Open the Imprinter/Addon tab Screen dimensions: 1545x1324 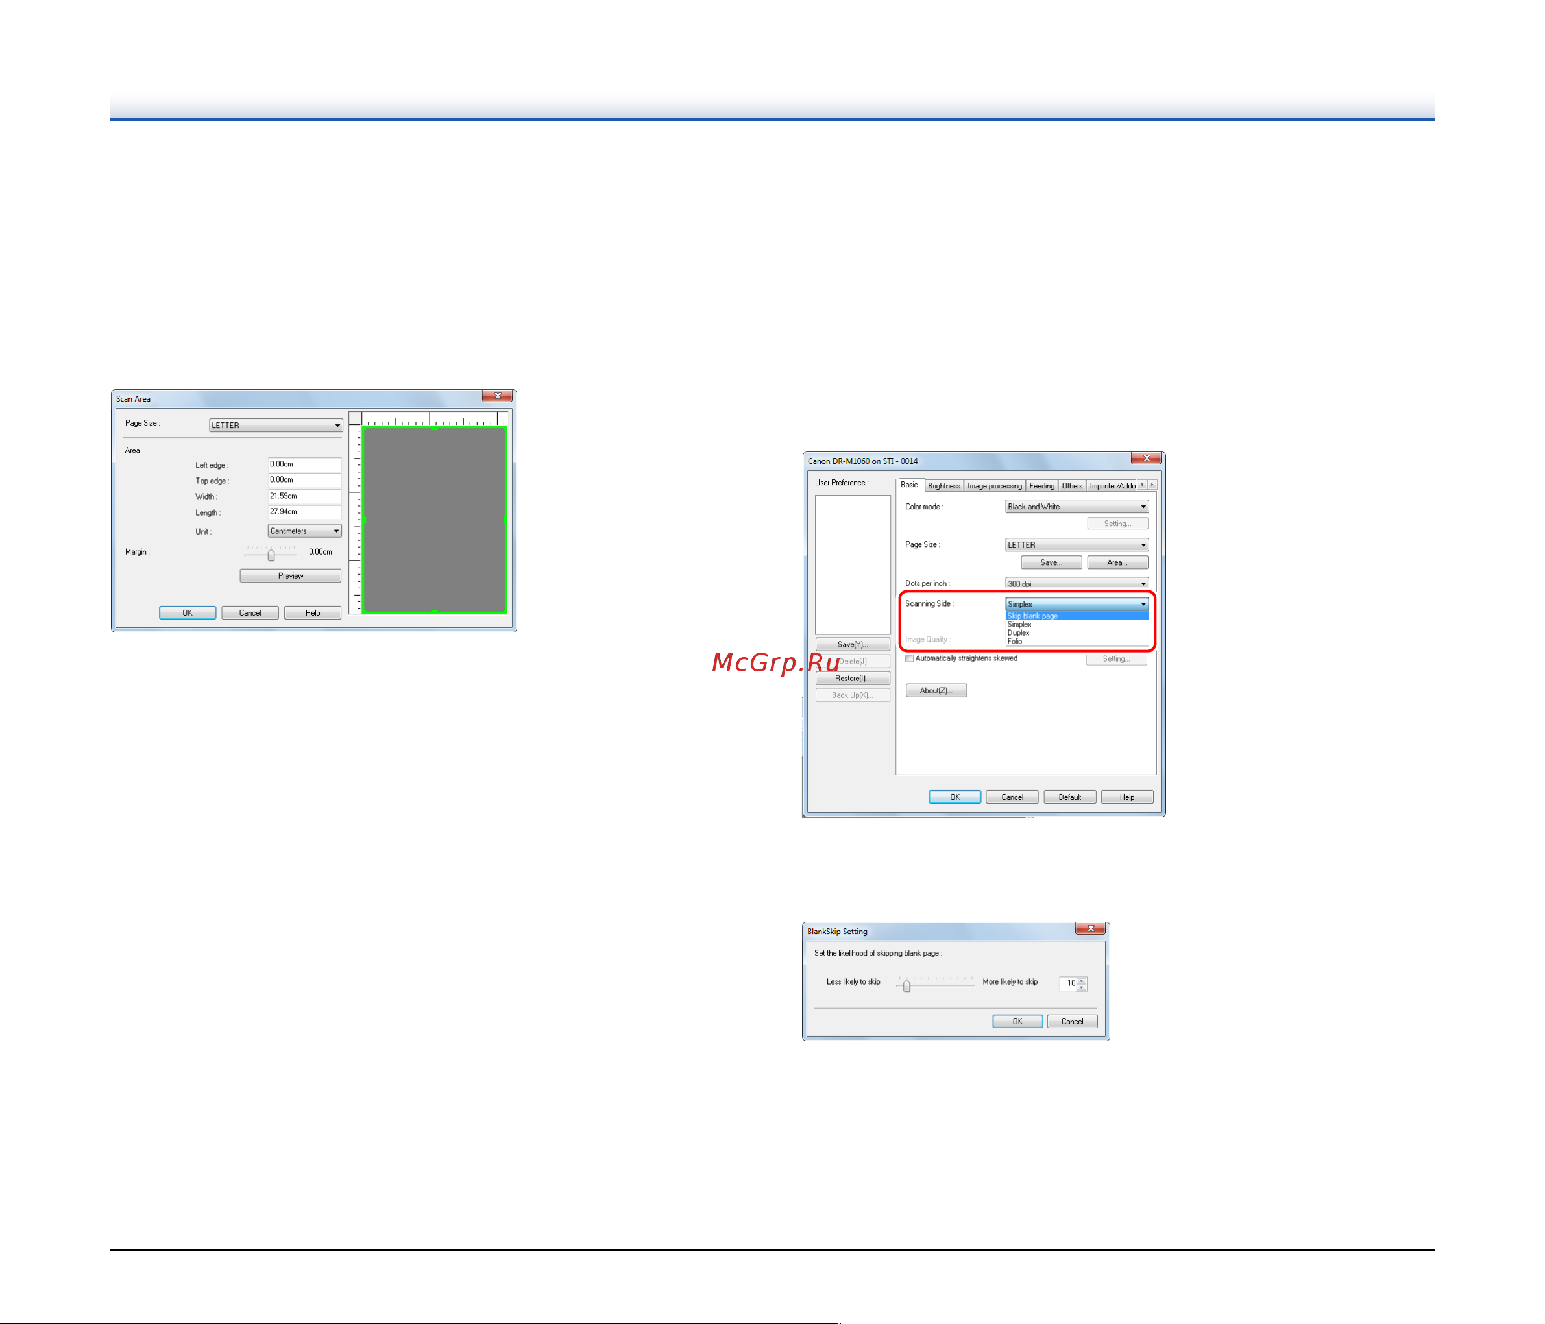[x=1112, y=486]
